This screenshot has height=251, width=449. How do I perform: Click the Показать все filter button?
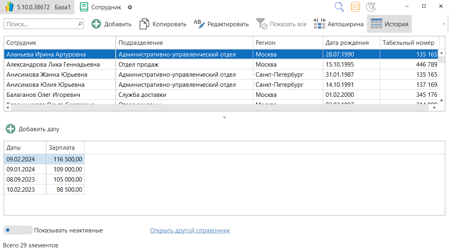(282, 24)
